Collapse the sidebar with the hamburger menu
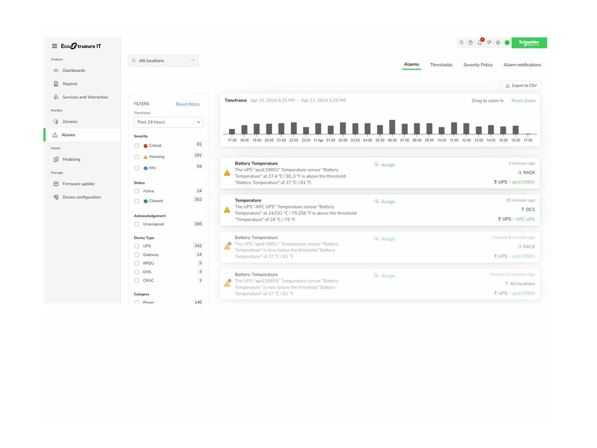Image resolution: width=597 pixels, height=448 pixels. coord(55,46)
